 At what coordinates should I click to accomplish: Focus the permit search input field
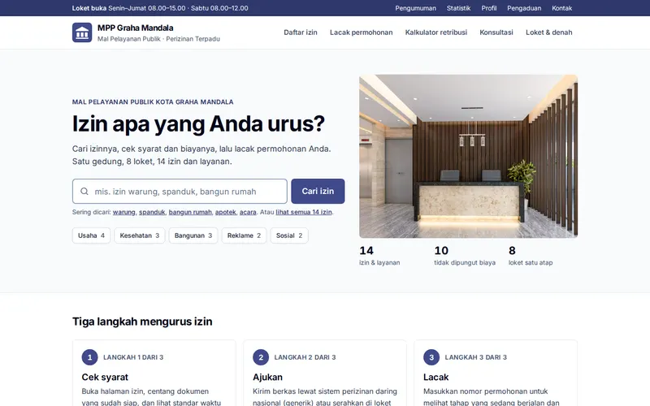(180, 192)
